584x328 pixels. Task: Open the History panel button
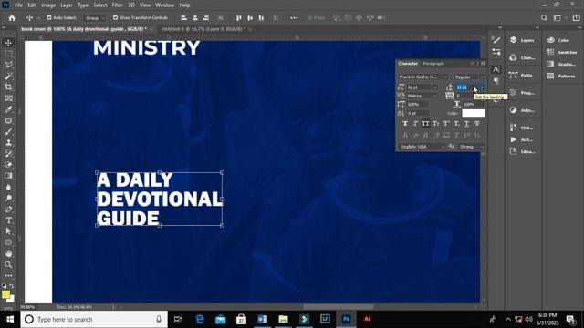click(521, 128)
